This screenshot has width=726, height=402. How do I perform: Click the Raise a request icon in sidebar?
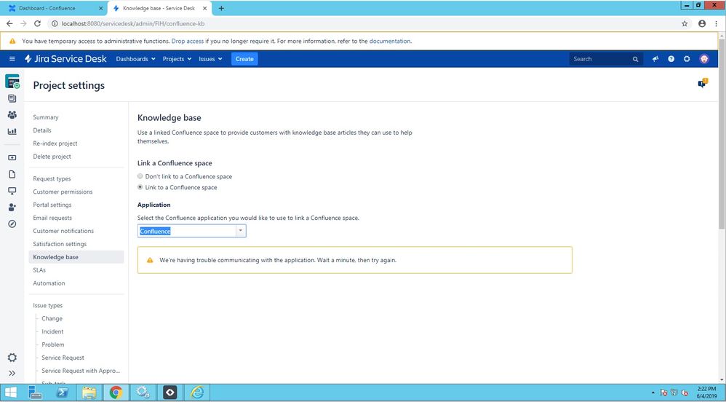click(x=12, y=157)
